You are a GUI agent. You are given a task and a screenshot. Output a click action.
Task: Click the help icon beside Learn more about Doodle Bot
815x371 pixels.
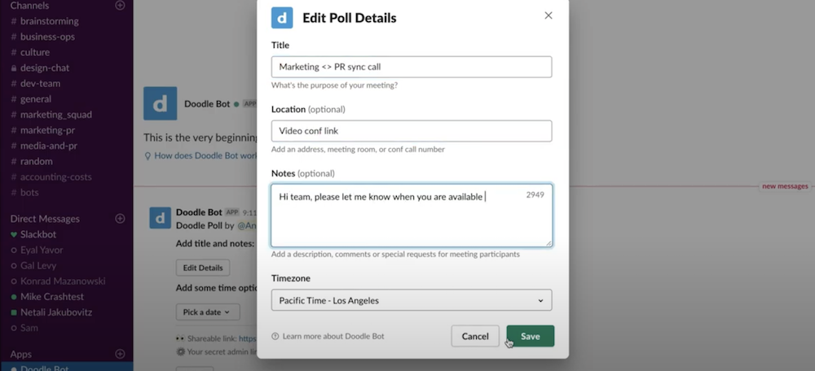click(x=275, y=336)
